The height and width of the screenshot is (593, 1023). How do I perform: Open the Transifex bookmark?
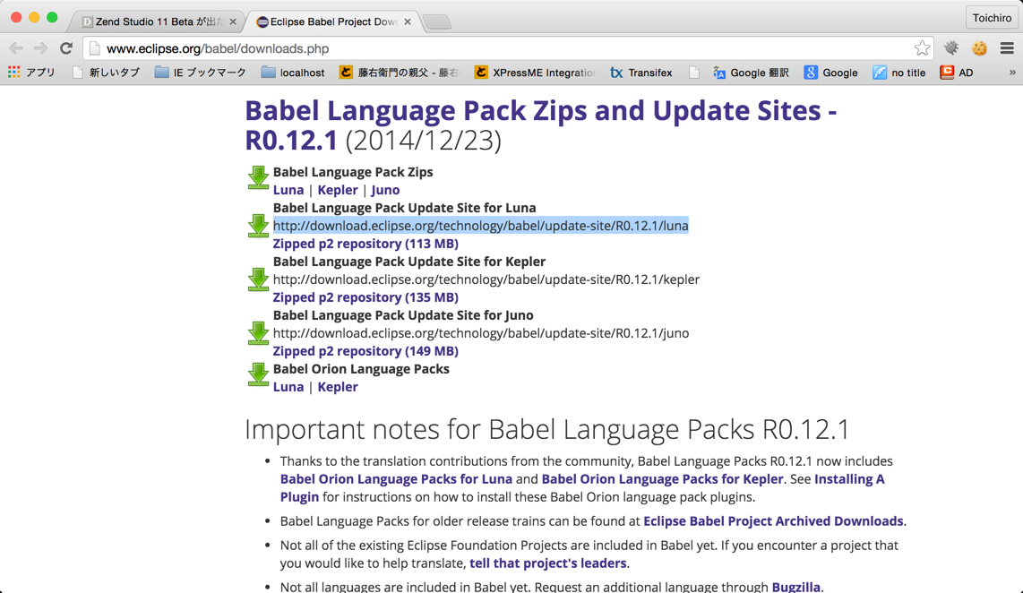tap(640, 73)
